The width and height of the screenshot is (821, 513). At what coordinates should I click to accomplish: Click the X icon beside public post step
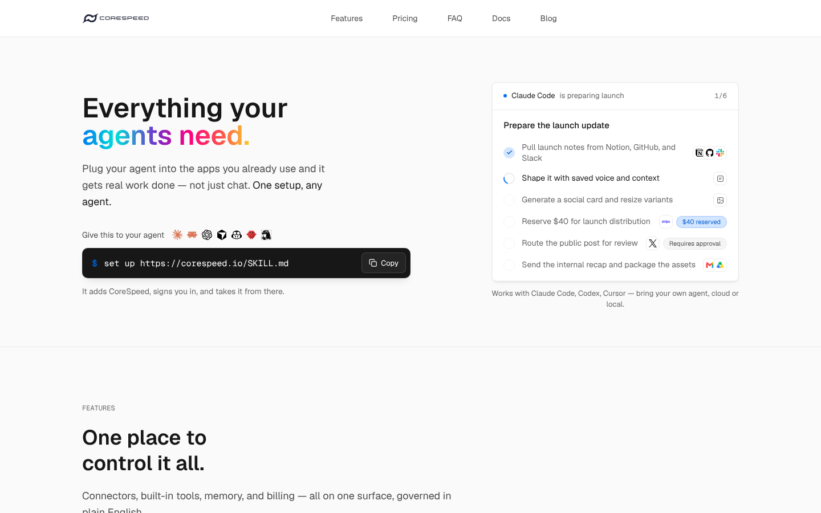click(x=653, y=243)
